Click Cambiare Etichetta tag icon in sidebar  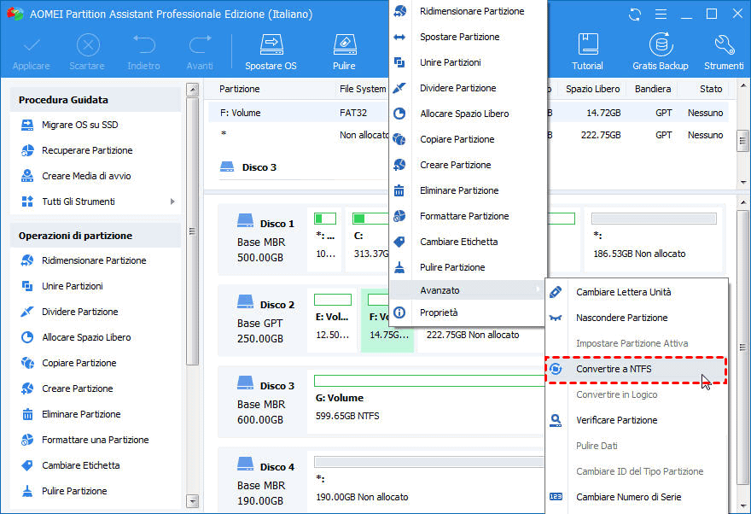27,465
